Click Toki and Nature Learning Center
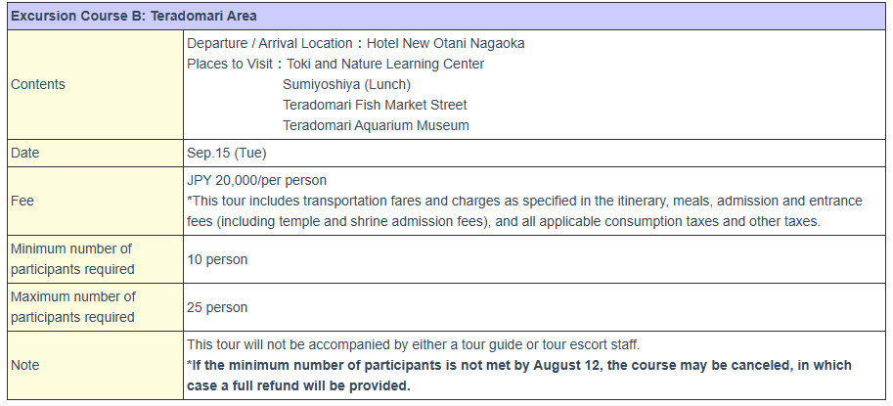Image resolution: width=893 pixels, height=406 pixels. click(x=385, y=64)
